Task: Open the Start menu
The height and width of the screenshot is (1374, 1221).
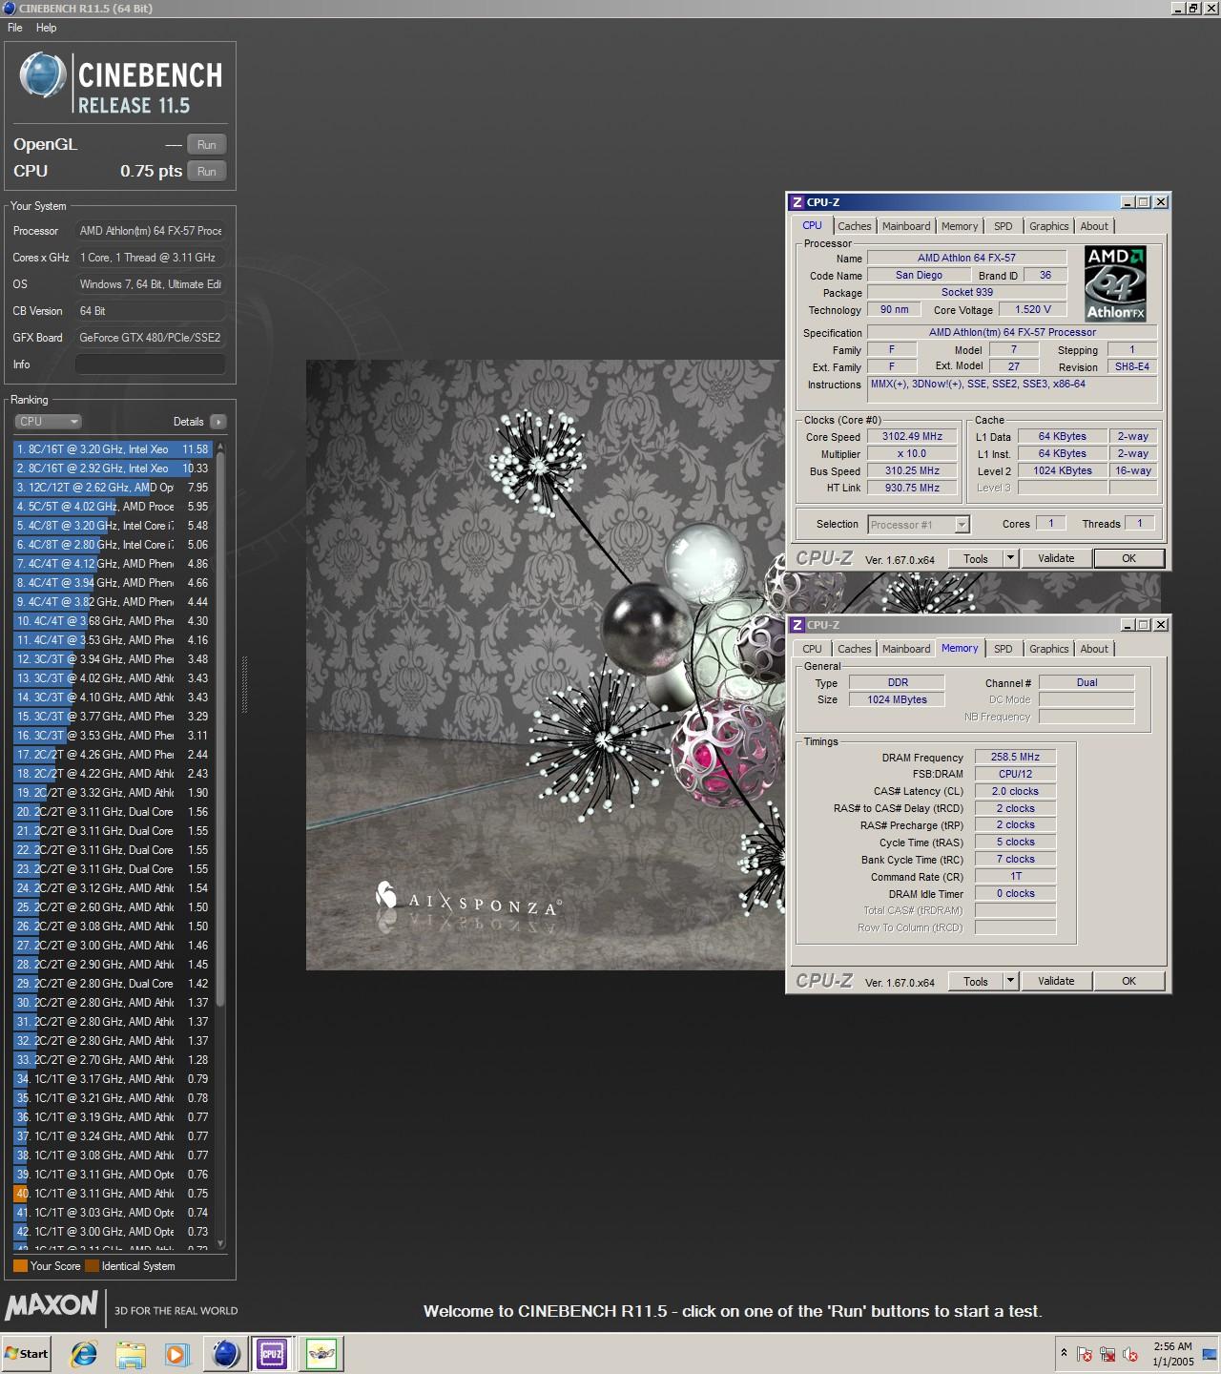Action: click(x=27, y=1353)
